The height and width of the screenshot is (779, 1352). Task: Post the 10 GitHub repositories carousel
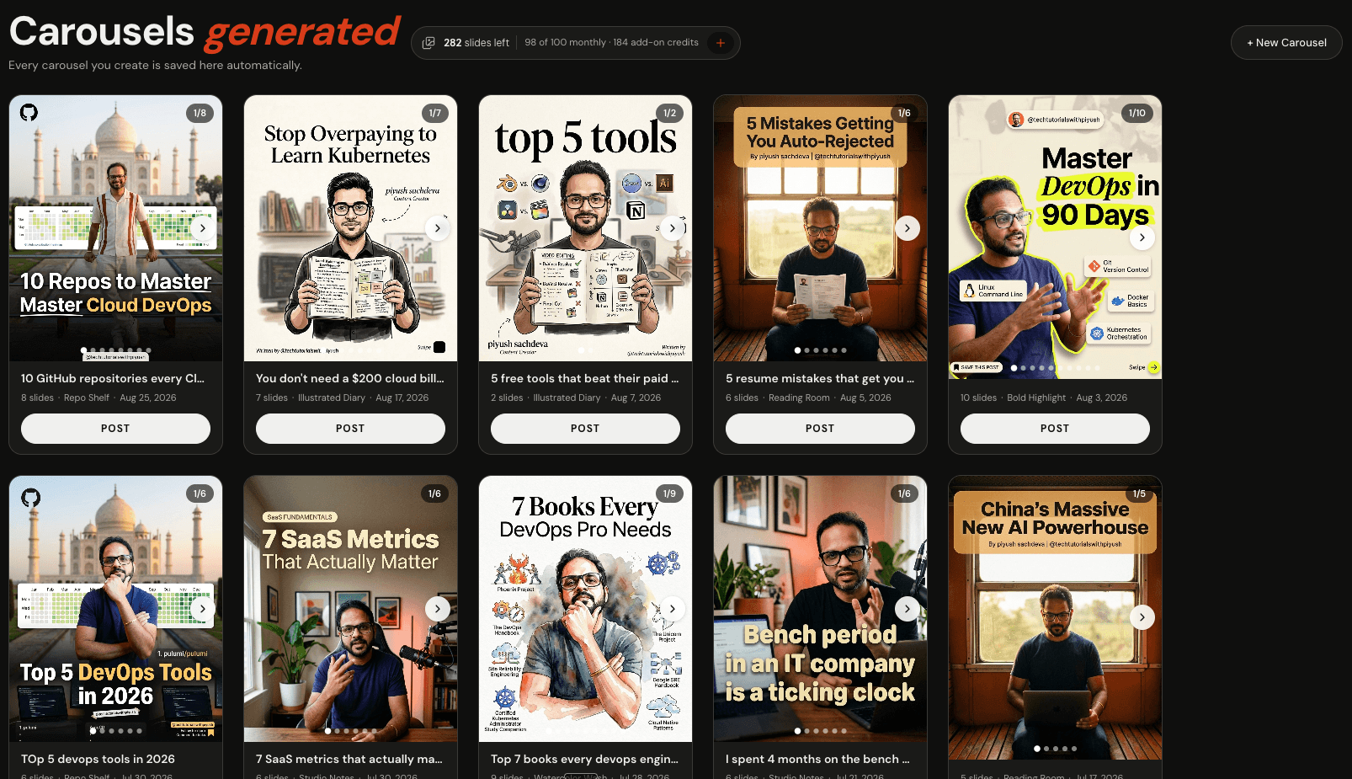[x=115, y=429]
